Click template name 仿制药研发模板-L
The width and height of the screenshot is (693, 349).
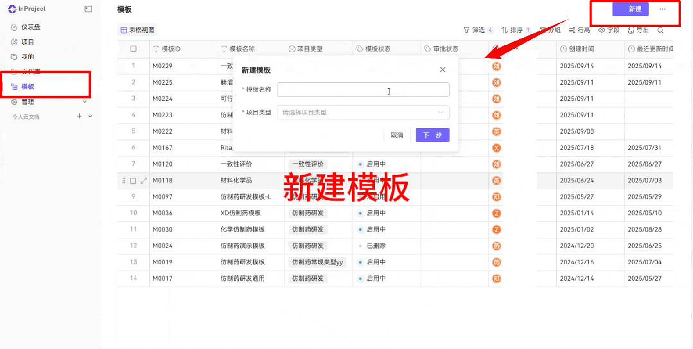click(x=246, y=197)
